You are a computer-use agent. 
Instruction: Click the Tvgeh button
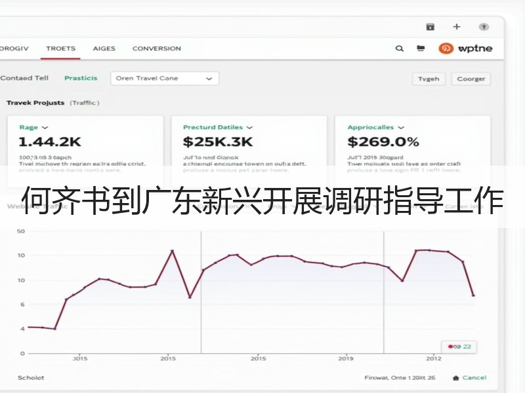429,79
